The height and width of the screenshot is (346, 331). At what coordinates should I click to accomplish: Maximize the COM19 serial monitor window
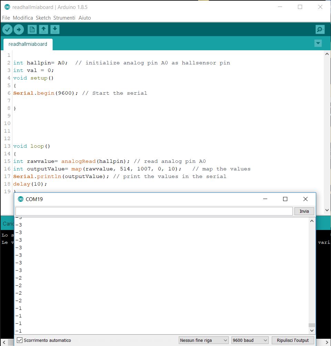pos(285,199)
